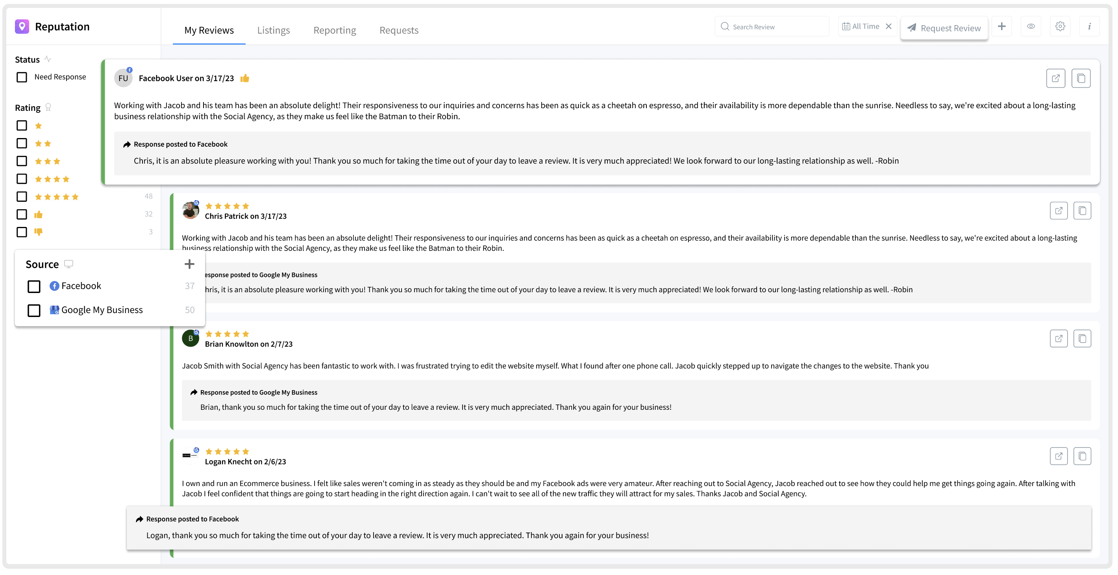This screenshot has height=575, width=1118.
Task: Click the Google My Business count '50'
Action: click(190, 310)
